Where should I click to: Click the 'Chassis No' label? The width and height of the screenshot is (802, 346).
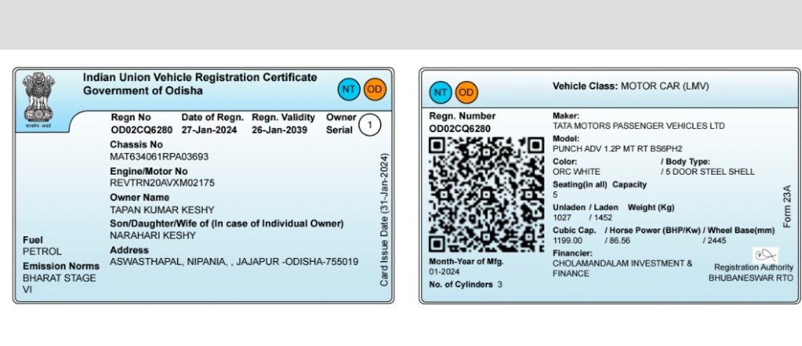(x=136, y=145)
